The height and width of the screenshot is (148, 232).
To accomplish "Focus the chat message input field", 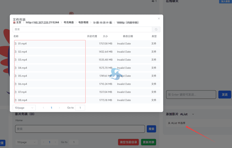I will [x=191, y=95].
